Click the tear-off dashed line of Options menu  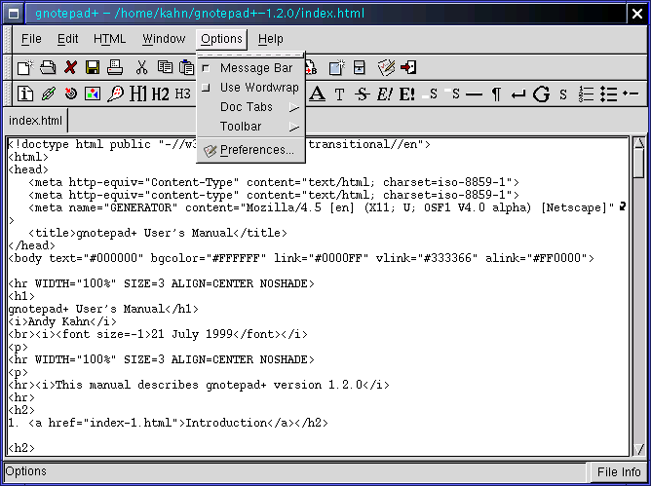click(x=250, y=56)
